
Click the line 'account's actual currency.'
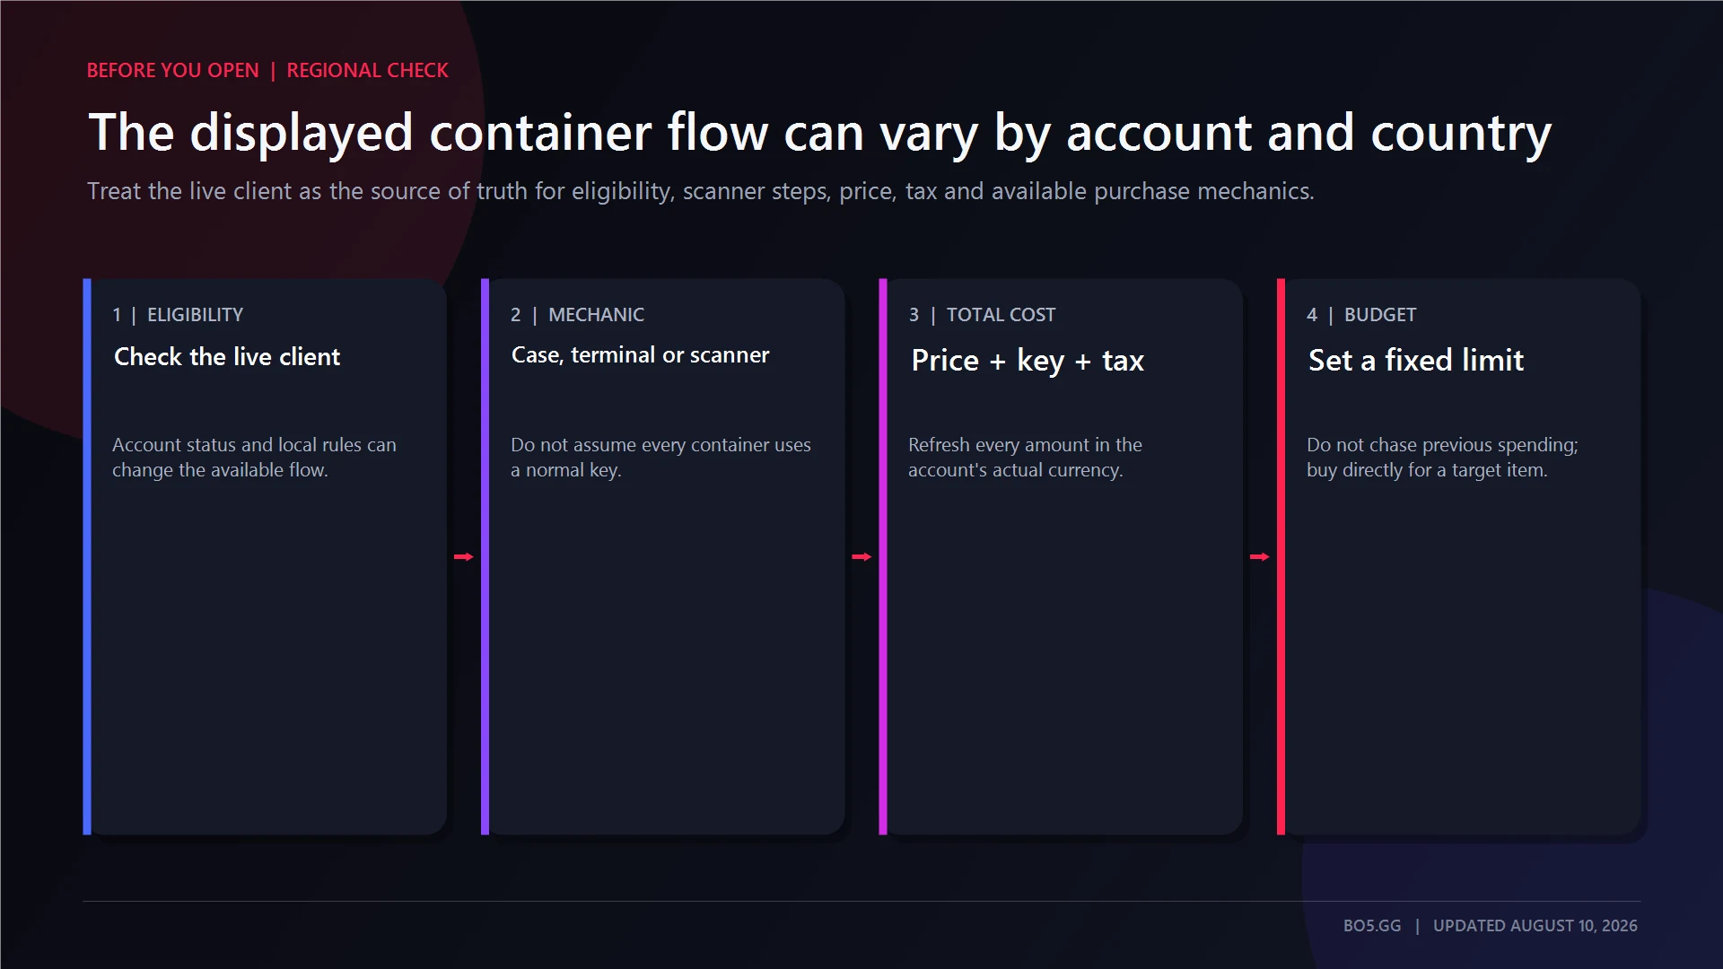coord(1015,470)
